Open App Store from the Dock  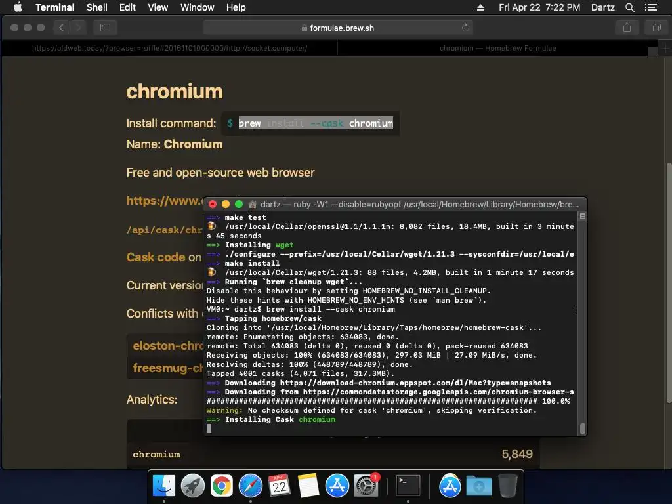point(337,486)
